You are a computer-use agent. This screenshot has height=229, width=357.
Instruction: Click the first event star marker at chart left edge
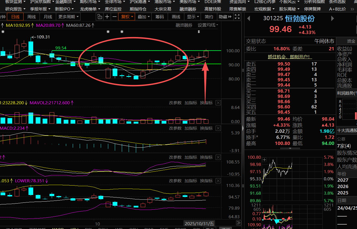pyautogui.click(x=3, y=32)
